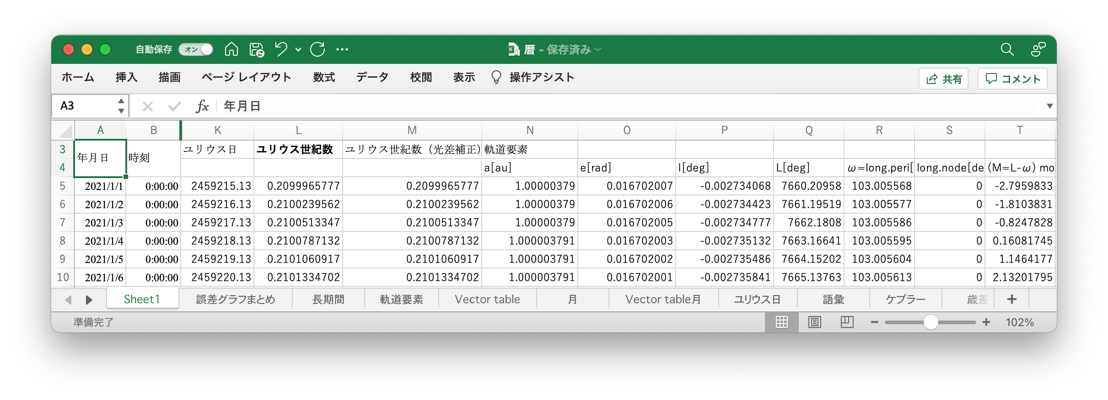Select column K header

tap(217, 130)
